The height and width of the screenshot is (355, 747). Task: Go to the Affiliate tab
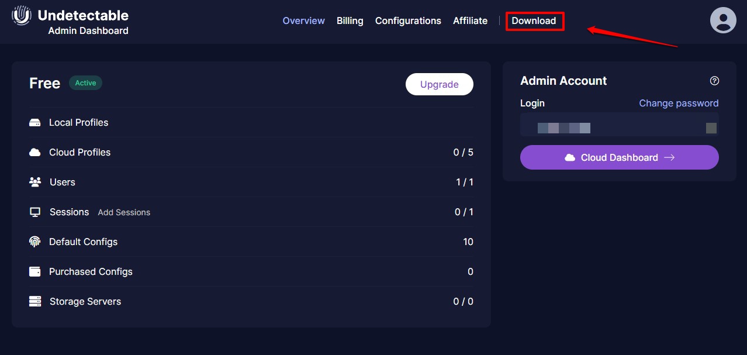(471, 20)
